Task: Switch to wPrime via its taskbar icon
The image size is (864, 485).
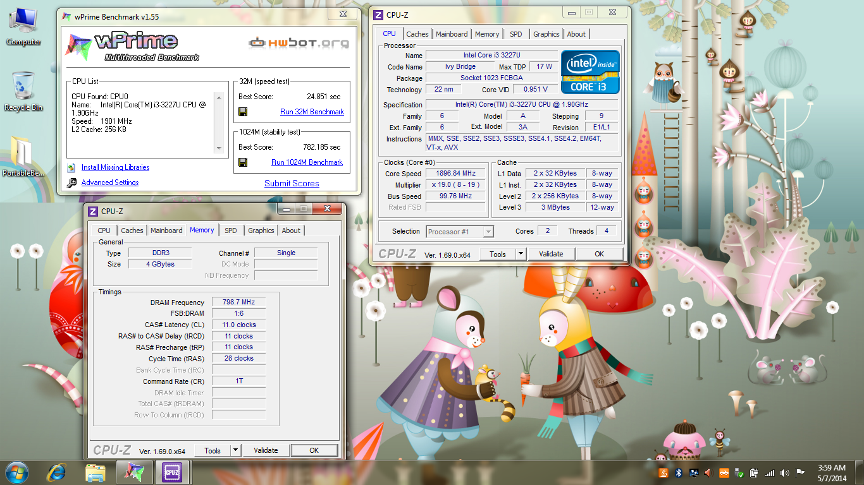Action: point(134,472)
